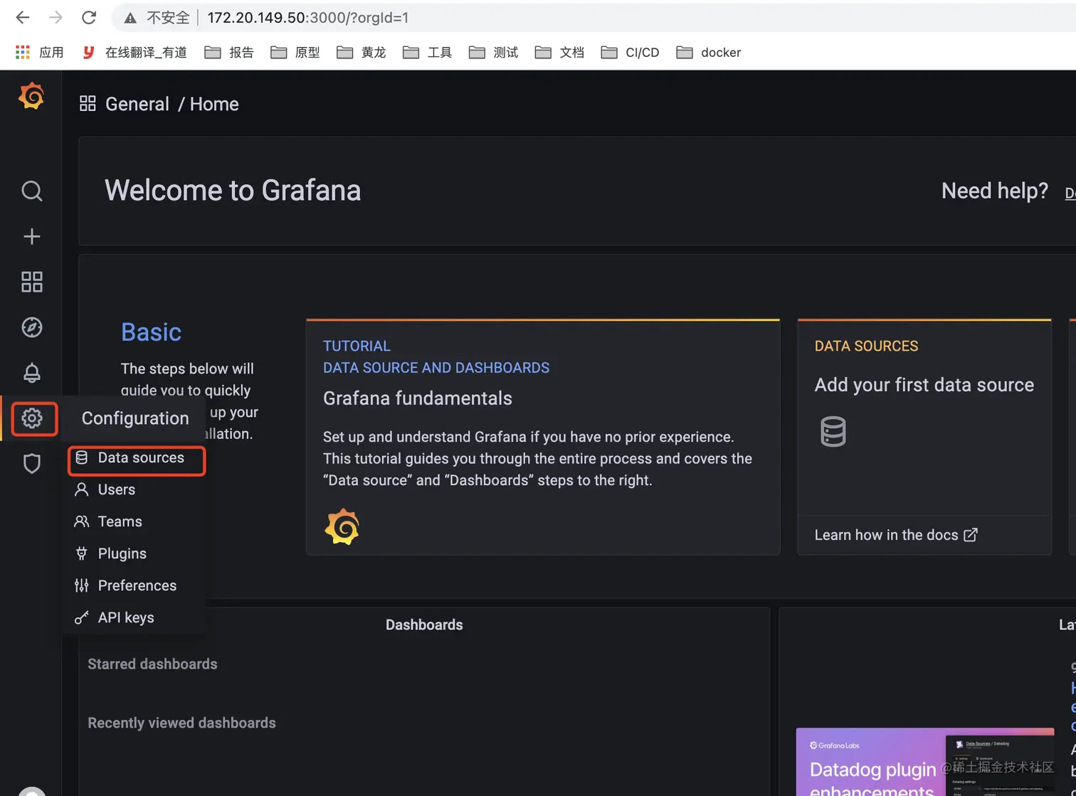Screen dimensions: 1076x796
Task: Click the database icon in Data Sources card
Action: 833,431
